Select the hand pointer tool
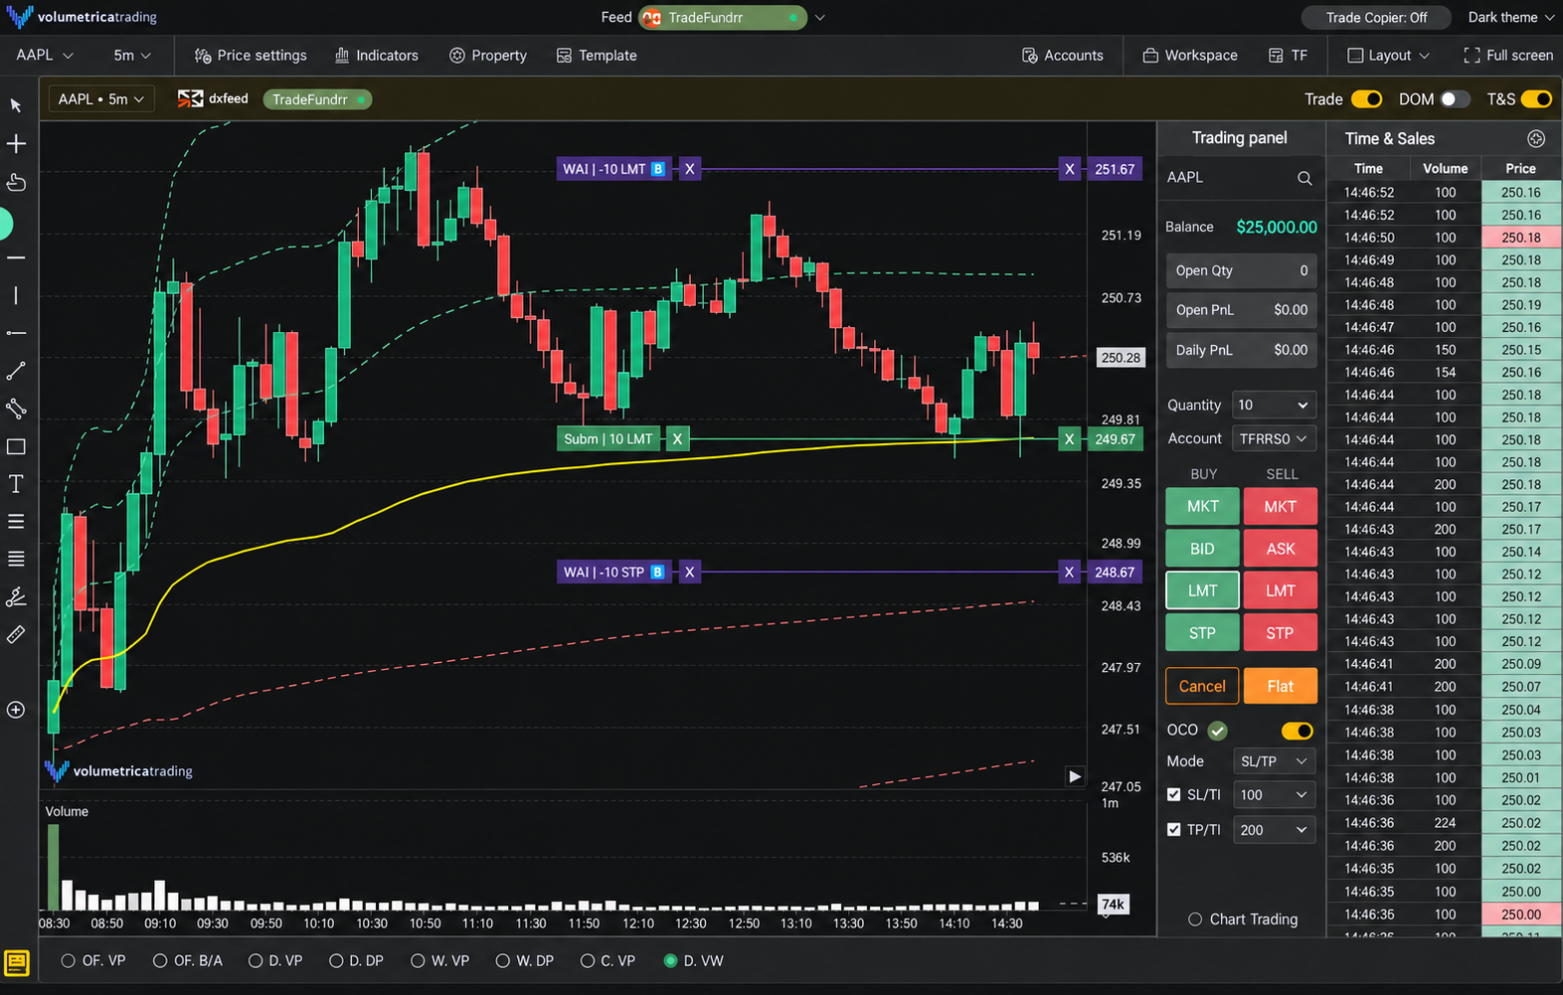The image size is (1563, 995). pyautogui.click(x=16, y=182)
